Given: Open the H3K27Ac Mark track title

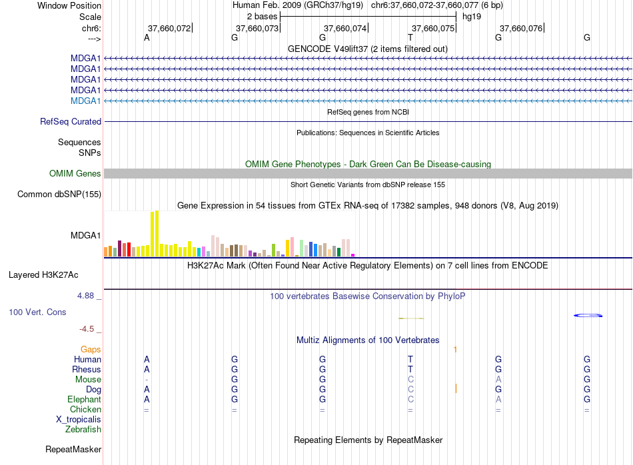Looking at the screenshot, I should (368, 266).
